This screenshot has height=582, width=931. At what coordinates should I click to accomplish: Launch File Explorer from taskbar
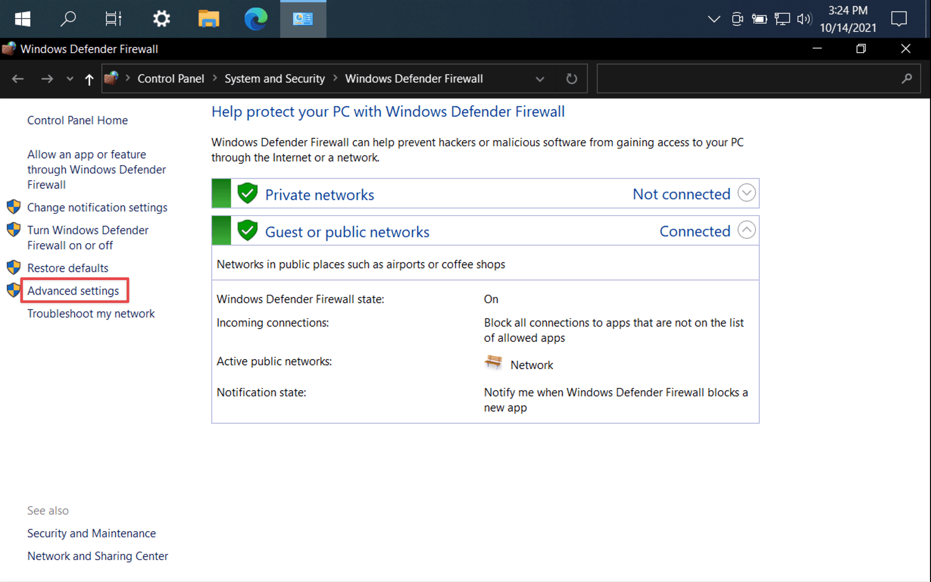[x=209, y=19]
